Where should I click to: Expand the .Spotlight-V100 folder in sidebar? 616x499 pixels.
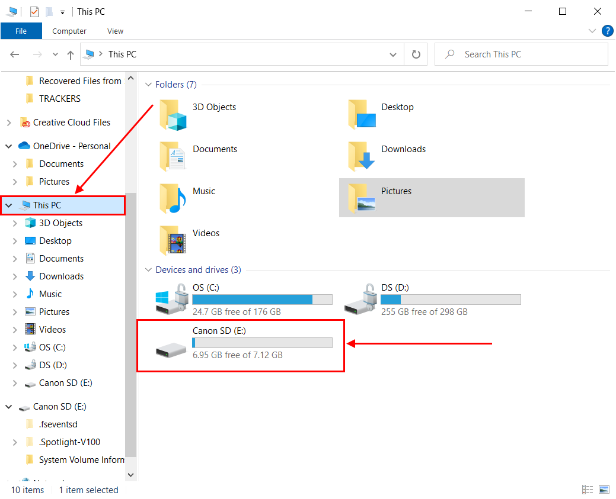click(x=15, y=442)
